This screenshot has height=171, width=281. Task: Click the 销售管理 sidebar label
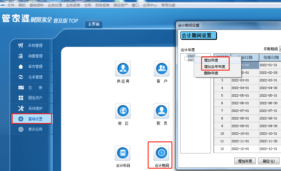pyautogui.click(x=35, y=56)
